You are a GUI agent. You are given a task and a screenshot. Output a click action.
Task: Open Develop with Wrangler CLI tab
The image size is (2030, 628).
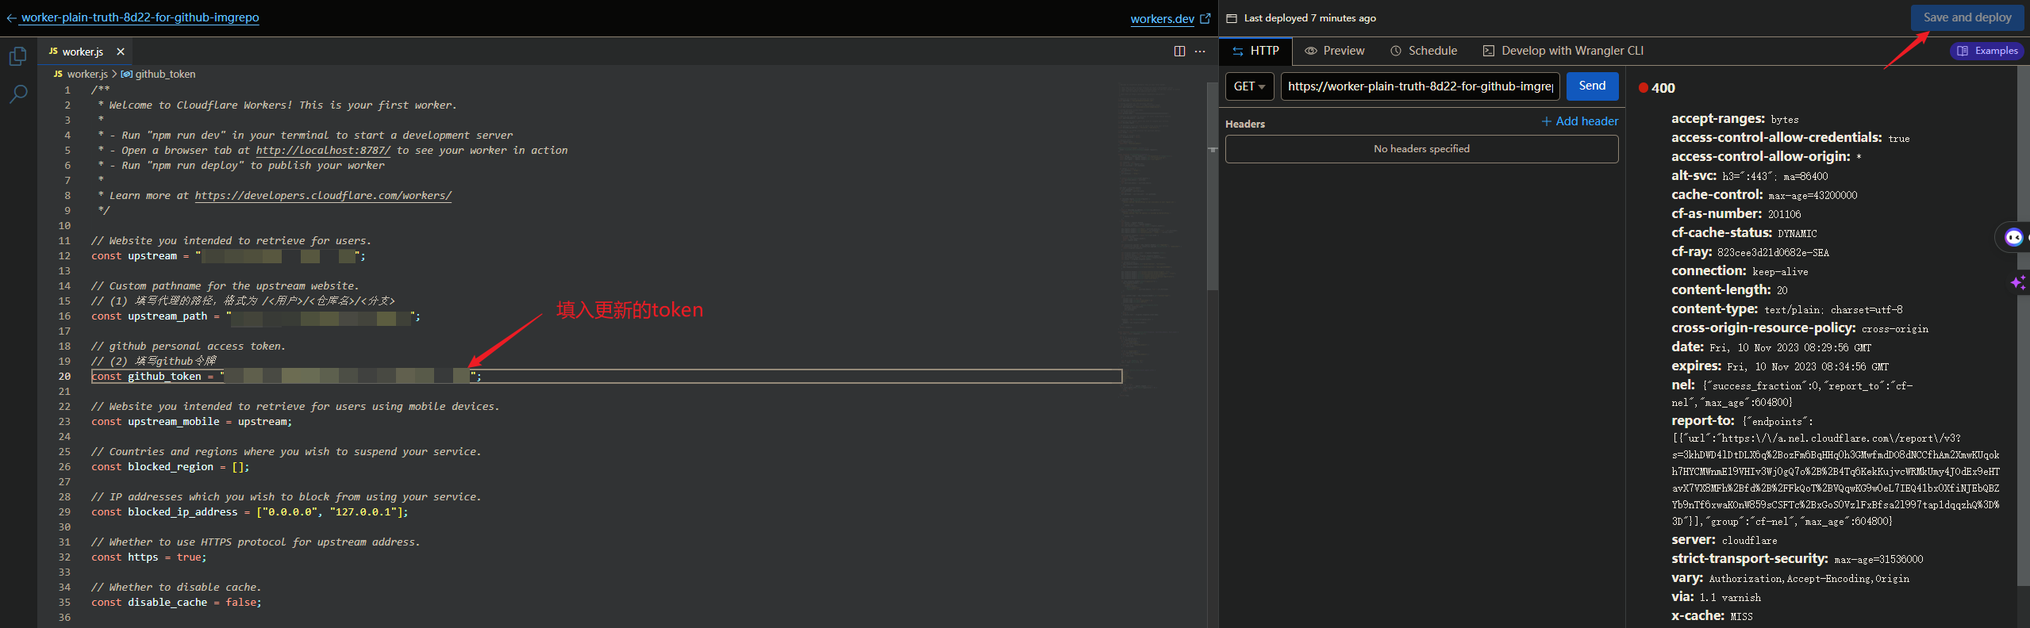[1563, 51]
